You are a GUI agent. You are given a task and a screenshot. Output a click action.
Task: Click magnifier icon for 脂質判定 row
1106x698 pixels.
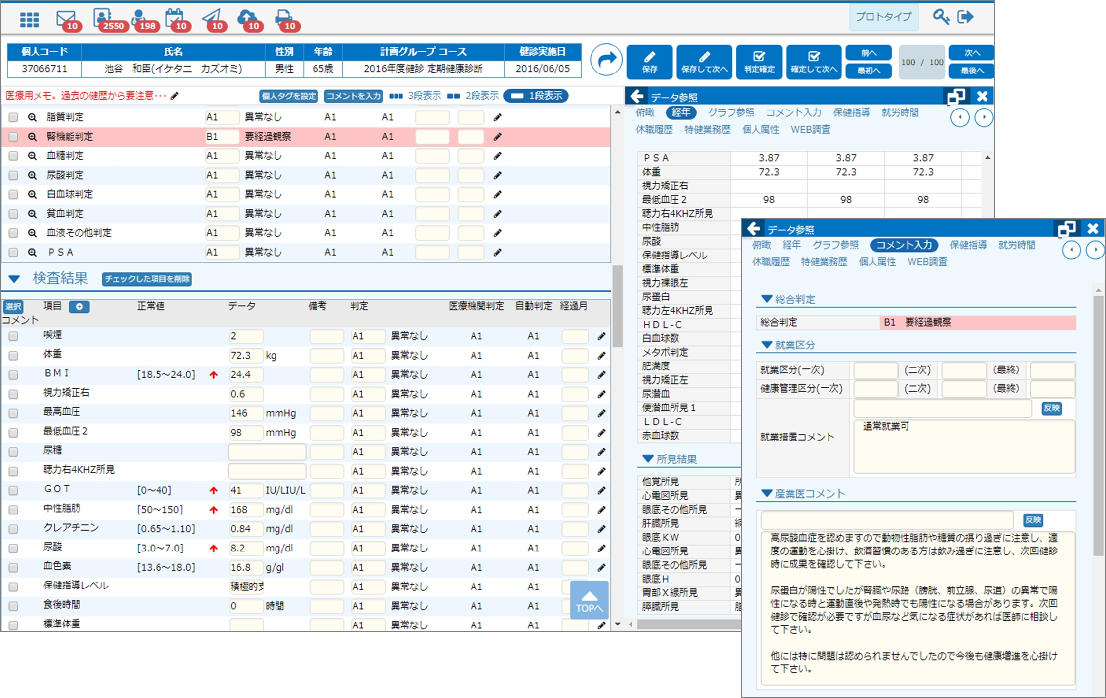32,117
